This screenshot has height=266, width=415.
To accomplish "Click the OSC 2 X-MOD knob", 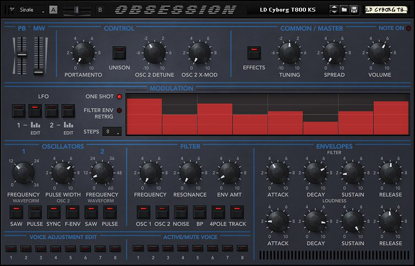I will tap(200, 53).
